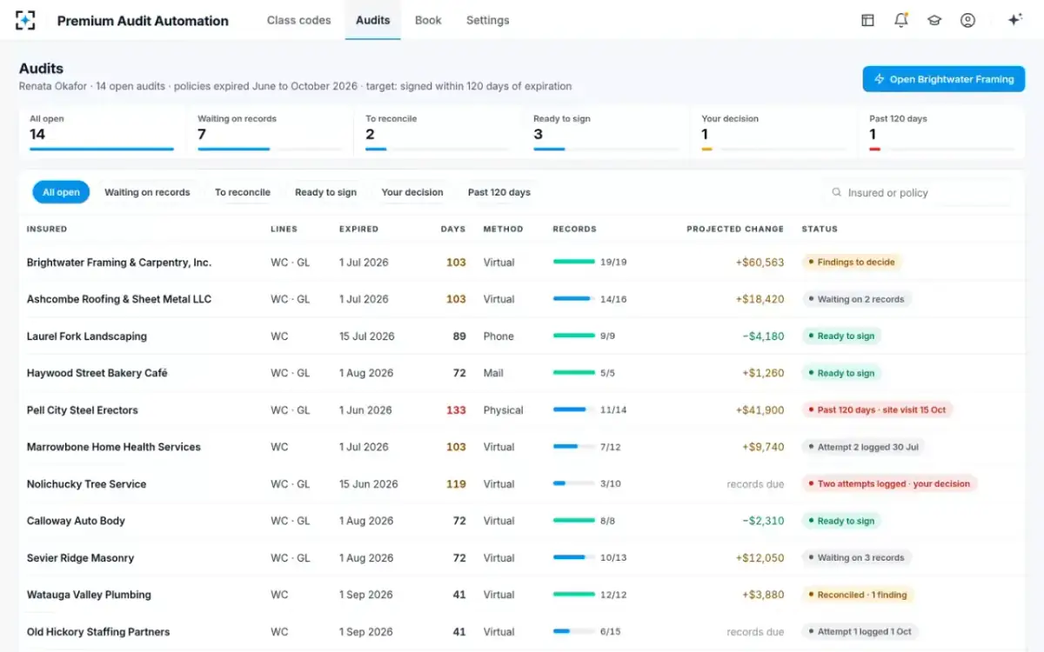Filter by To reconcile pill
Image resolution: width=1044 pixels, height=652 pixels.
[x=243, y=192]
